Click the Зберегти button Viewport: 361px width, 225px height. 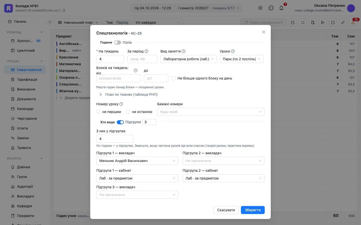click(x=253, y=210)
